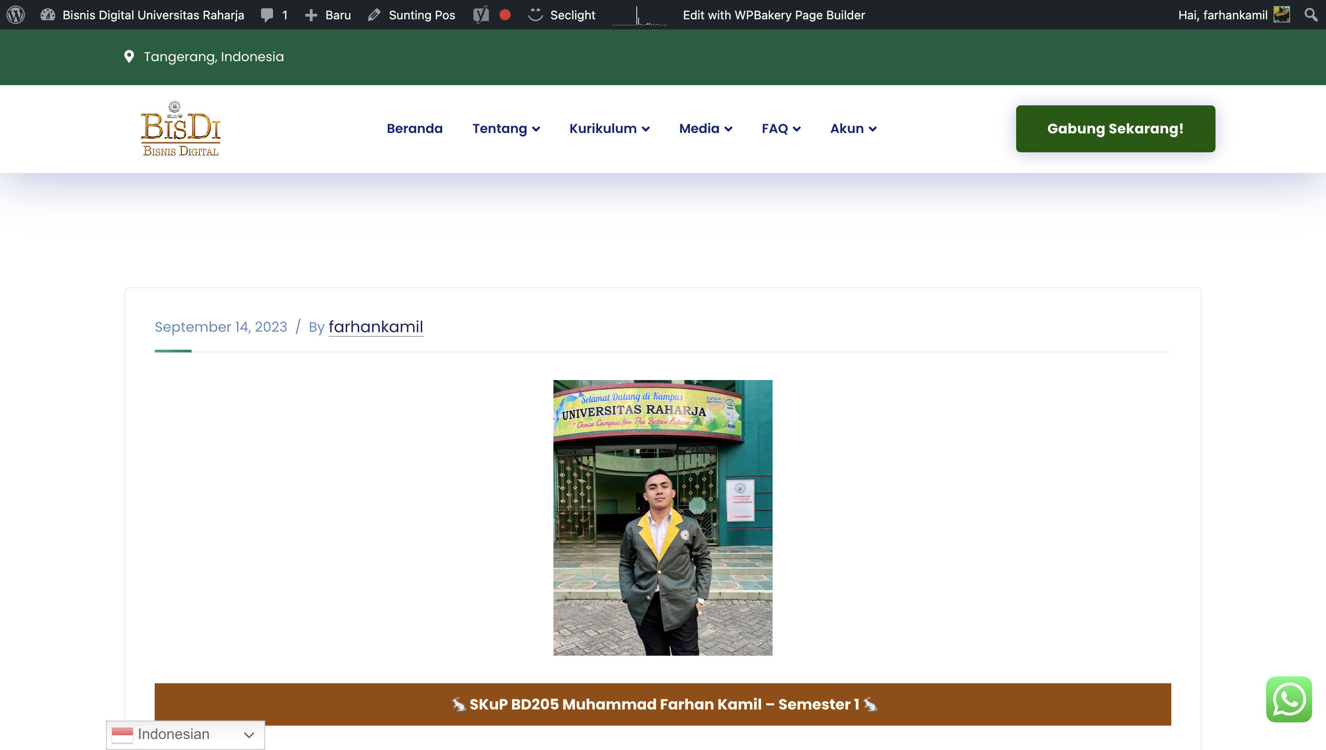
Task: Open the Akun menu item
Action: point(847,128)
